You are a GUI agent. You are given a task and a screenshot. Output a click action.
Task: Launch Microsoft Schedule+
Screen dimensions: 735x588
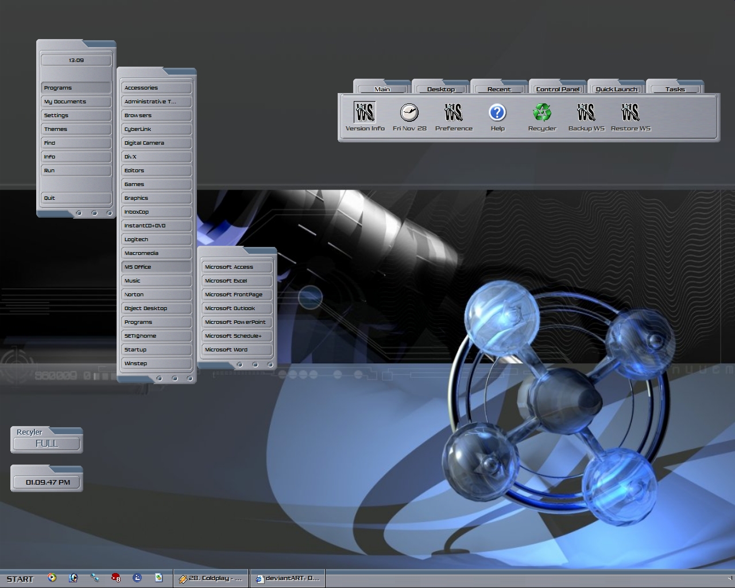click(x=237, y=336)
